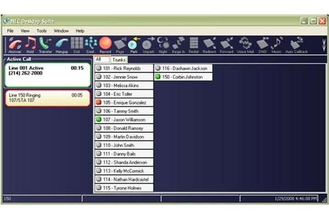The image size is (329, 219).
Task: Select extension 150 - Corbin Johnston
Action: pos(183,77)
